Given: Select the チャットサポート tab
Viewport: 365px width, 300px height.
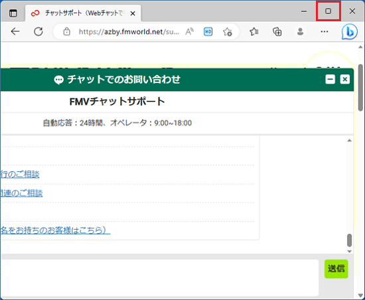Looking at the screenshot, I should coord(83,13).
